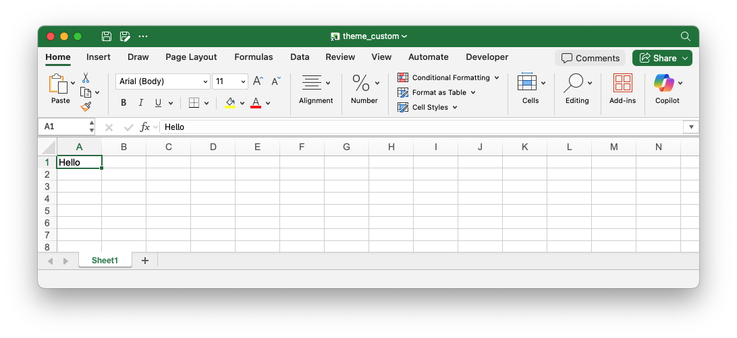Expand the formula bar with right arrow

click(x=691, y=127)
